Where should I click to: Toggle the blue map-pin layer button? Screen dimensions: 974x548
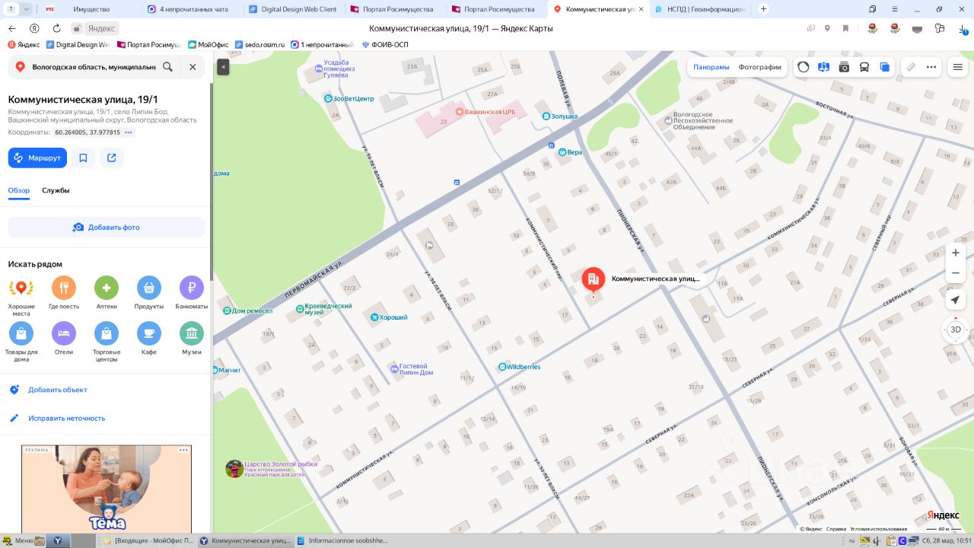pyautogui.click(x=823, y=67)
